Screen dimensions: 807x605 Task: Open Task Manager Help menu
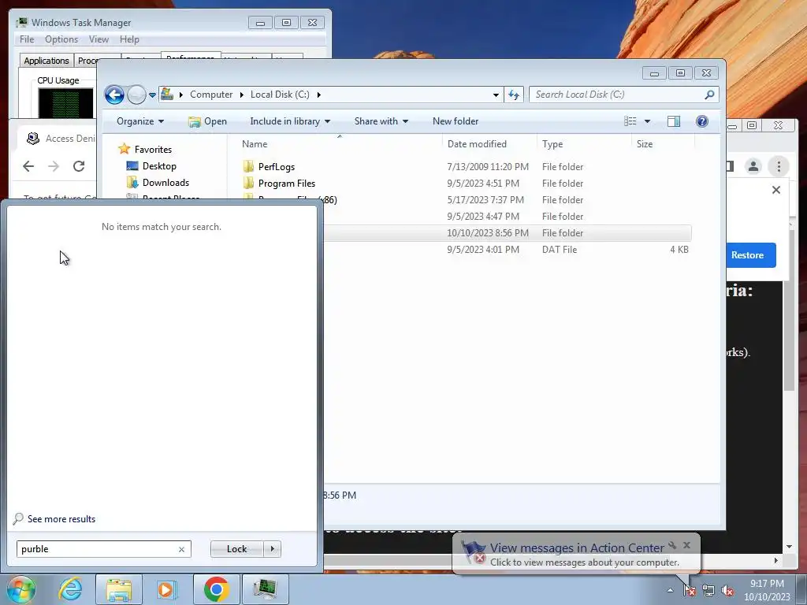(129, 39)
